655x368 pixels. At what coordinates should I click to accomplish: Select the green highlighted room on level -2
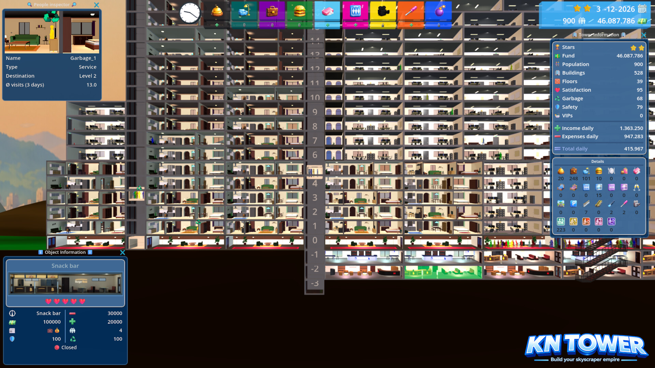443,272
